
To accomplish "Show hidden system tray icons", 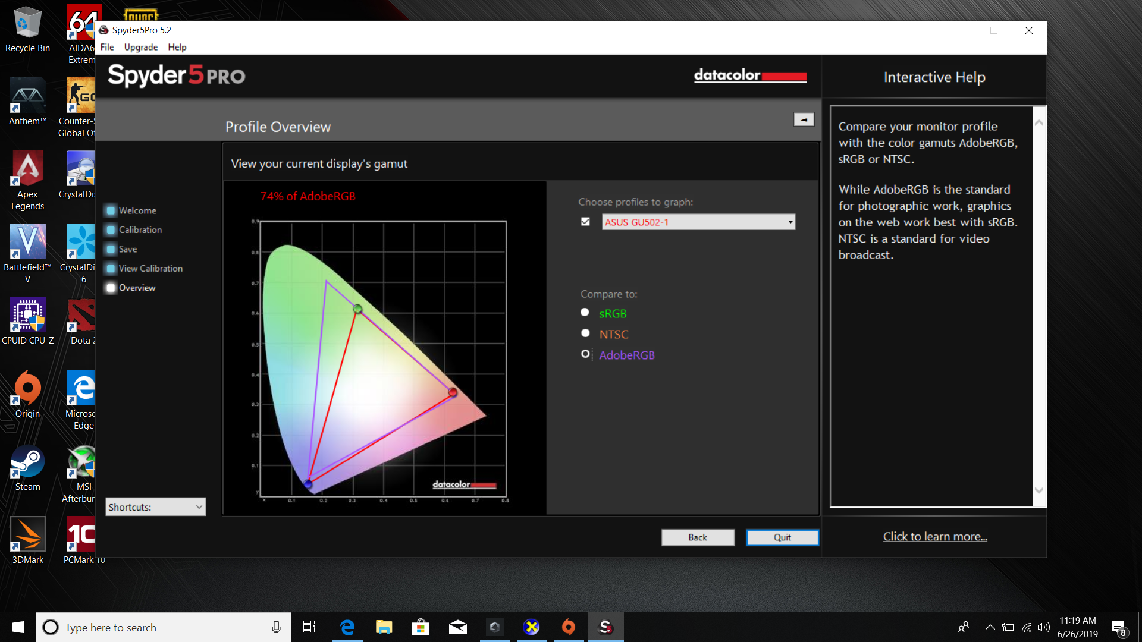I will 990,627.
